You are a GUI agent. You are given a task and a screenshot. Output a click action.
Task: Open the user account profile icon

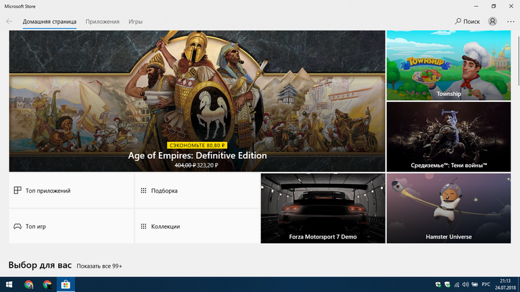click(x=492, y=22)
